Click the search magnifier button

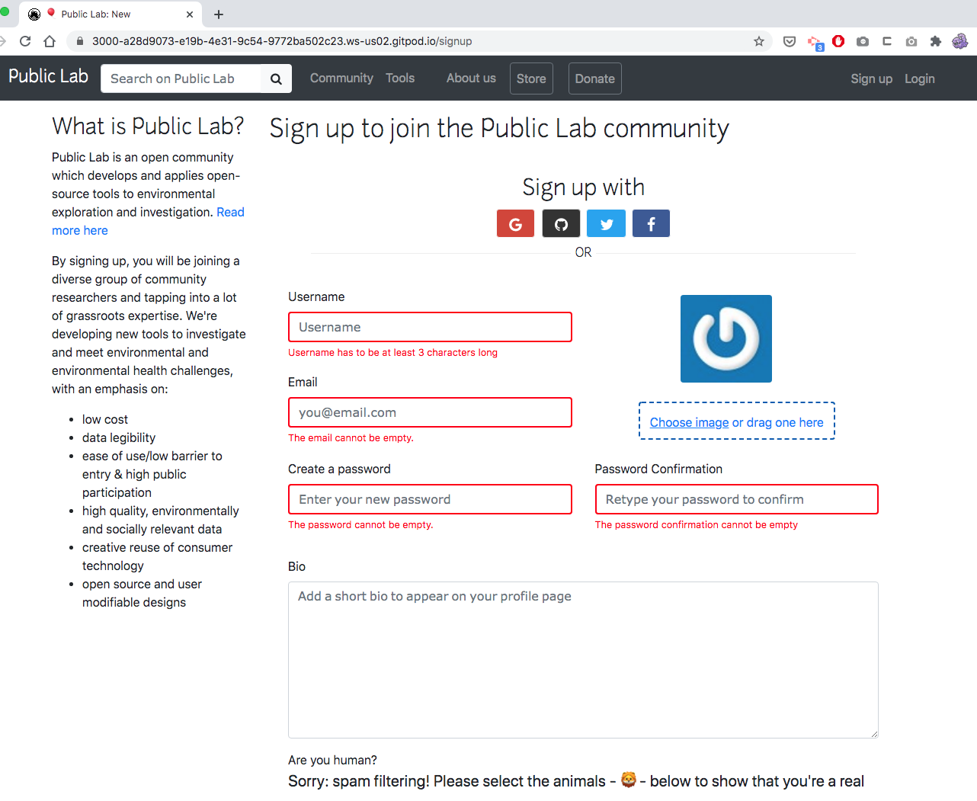tap(276, 78)
